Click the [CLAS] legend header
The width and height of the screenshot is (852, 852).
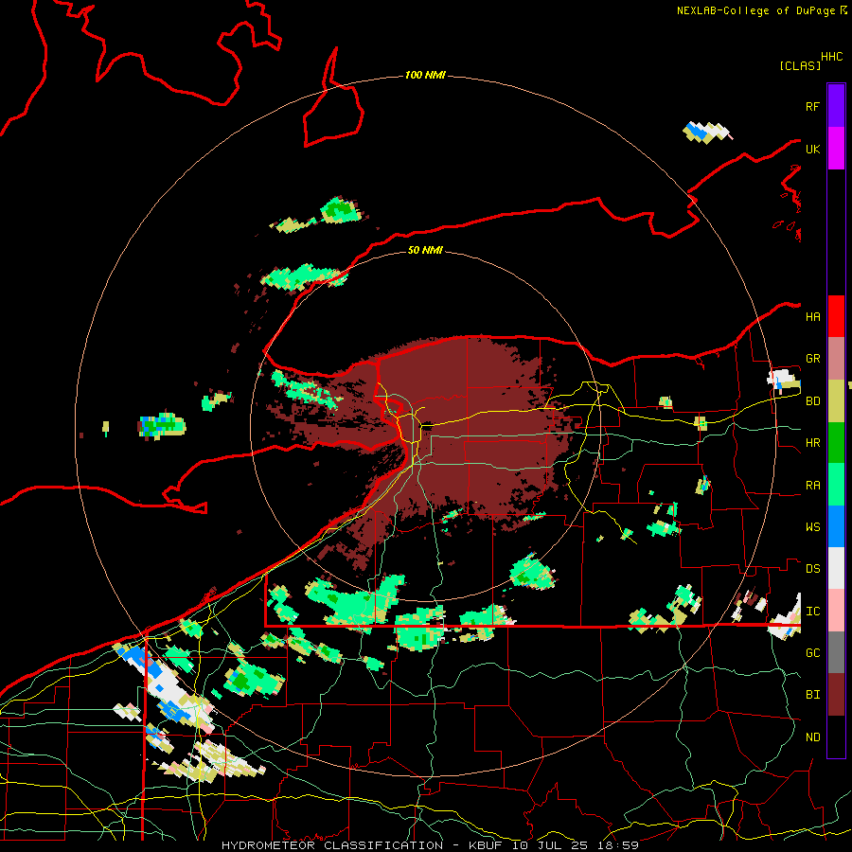click(800, 65)
